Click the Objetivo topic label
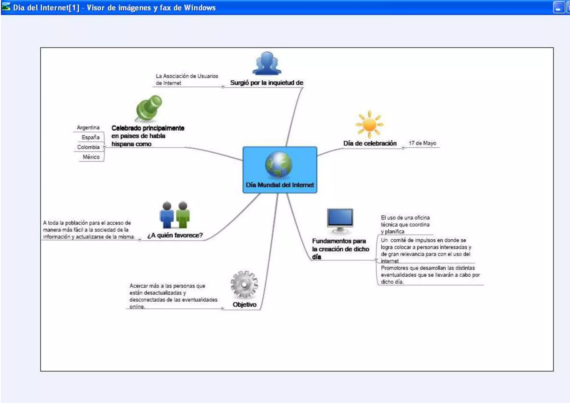Image resolution: width=570 pixels, height=403 pixels. (244, 304)
